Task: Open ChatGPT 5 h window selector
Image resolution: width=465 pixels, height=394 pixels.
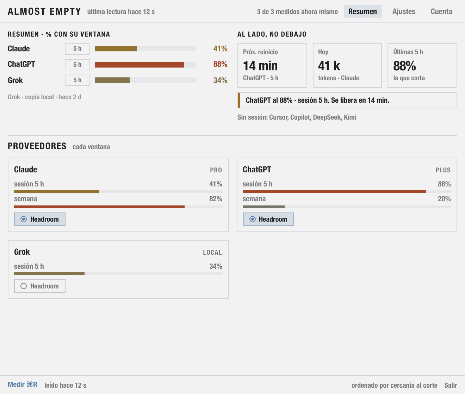Action: (x=77, y=65)
